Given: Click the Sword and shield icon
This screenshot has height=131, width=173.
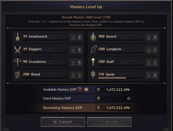Looking at the screenshot, I should click(93, 37).
